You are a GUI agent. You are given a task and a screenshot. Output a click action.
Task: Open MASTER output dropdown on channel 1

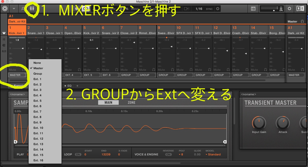click(17, 75)
